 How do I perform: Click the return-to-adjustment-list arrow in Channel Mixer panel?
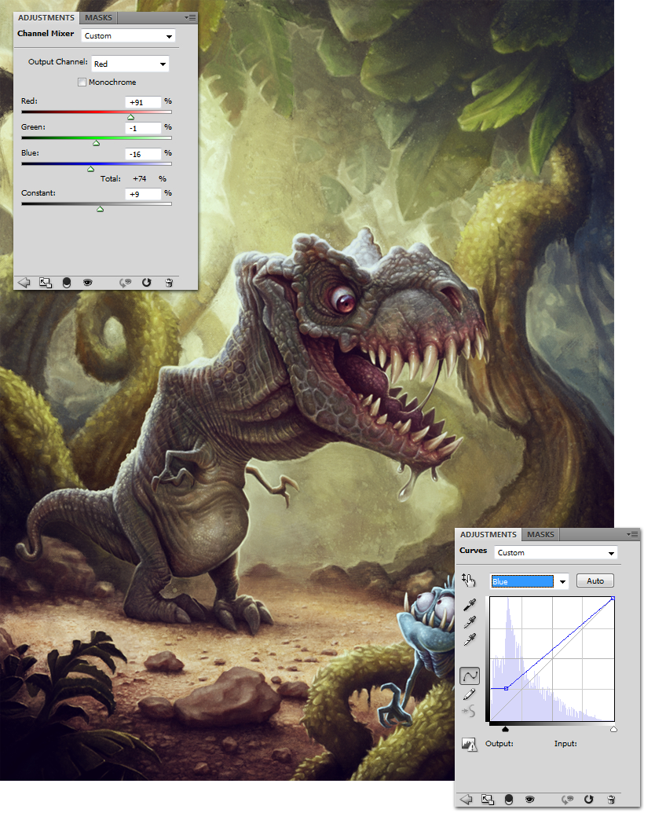pyautogui.click(x=24, y=283)
